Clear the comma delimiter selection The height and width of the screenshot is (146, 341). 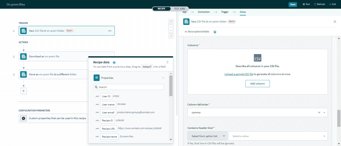tap(319, 112)
